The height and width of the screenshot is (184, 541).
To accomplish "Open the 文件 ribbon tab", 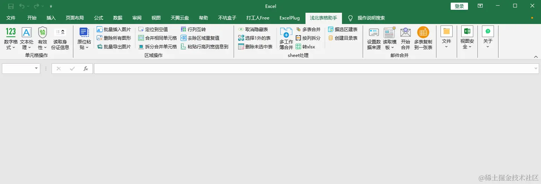I will click(x=11, y=18).
